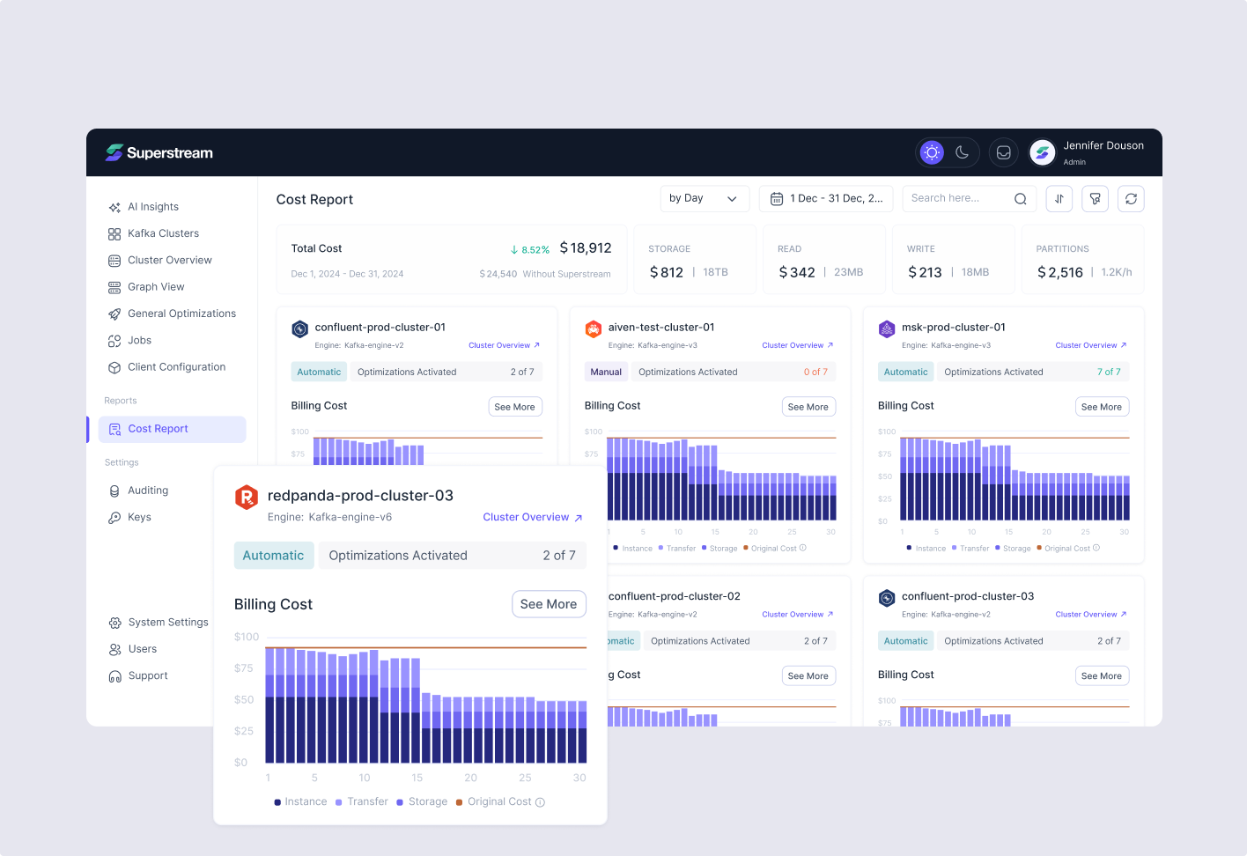Click the search magnifier icon
1247x856 pixels.
click(x=1021, y=199)
